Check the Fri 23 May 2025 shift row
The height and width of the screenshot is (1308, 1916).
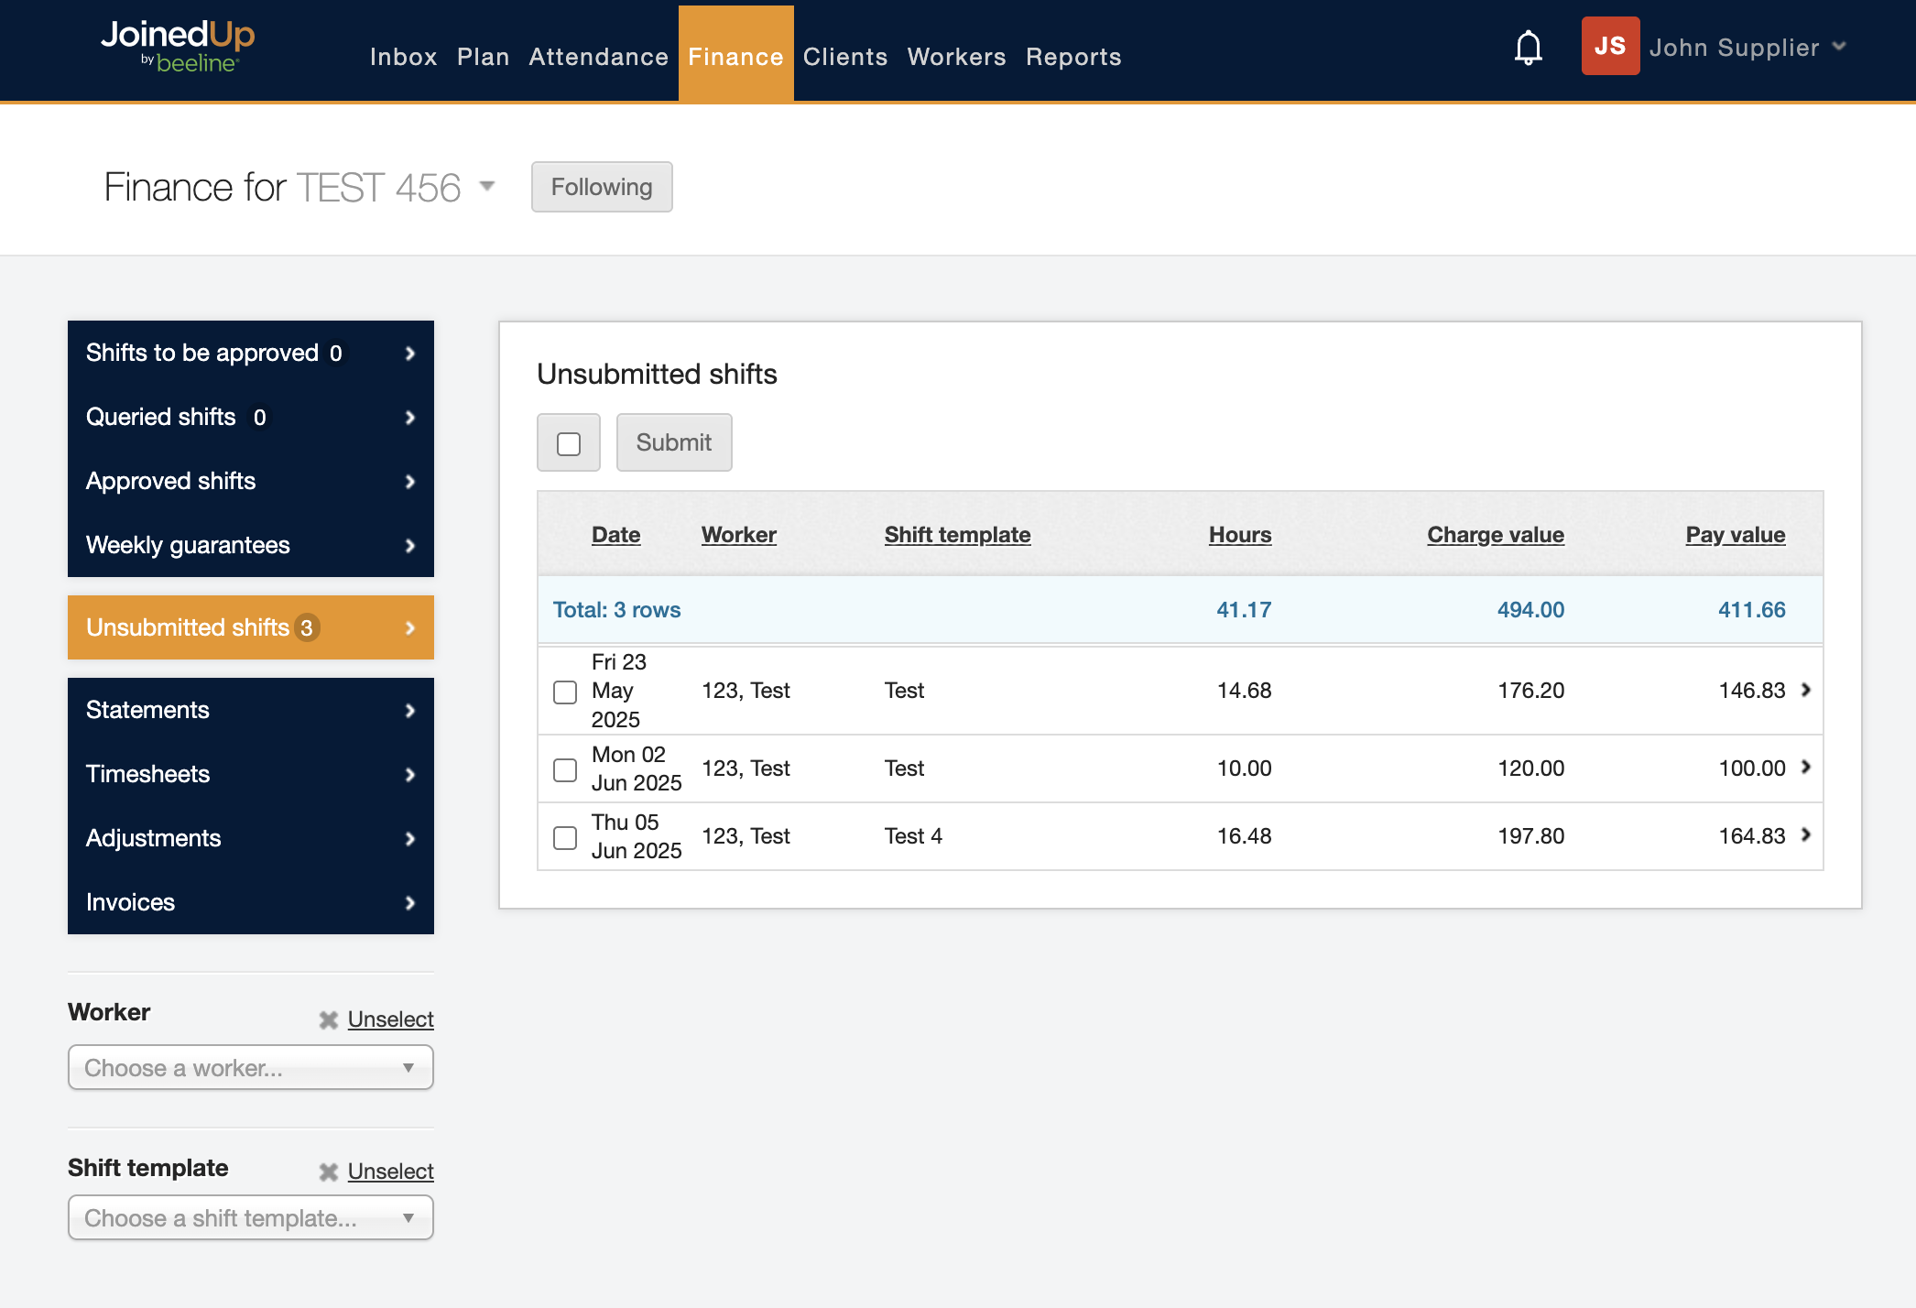pyautogui.click(x=565, y=692)
